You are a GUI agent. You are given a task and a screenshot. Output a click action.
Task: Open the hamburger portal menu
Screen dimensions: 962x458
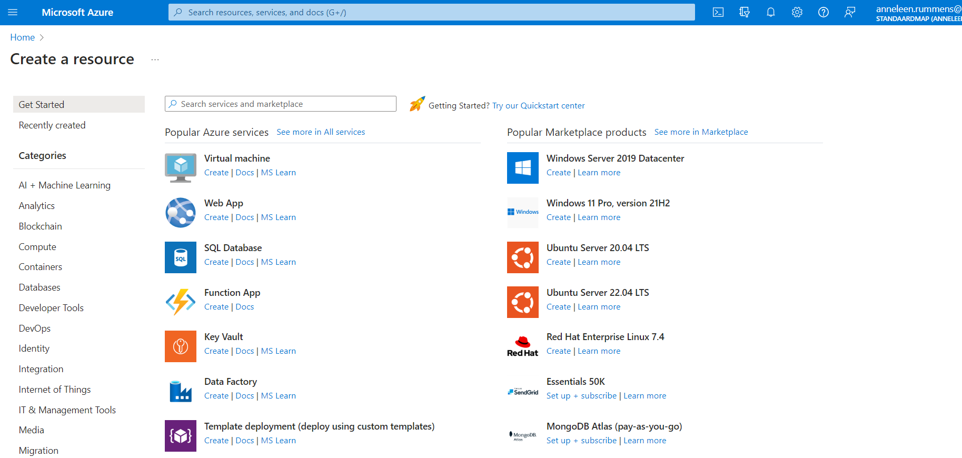click(x=13, y=12)
